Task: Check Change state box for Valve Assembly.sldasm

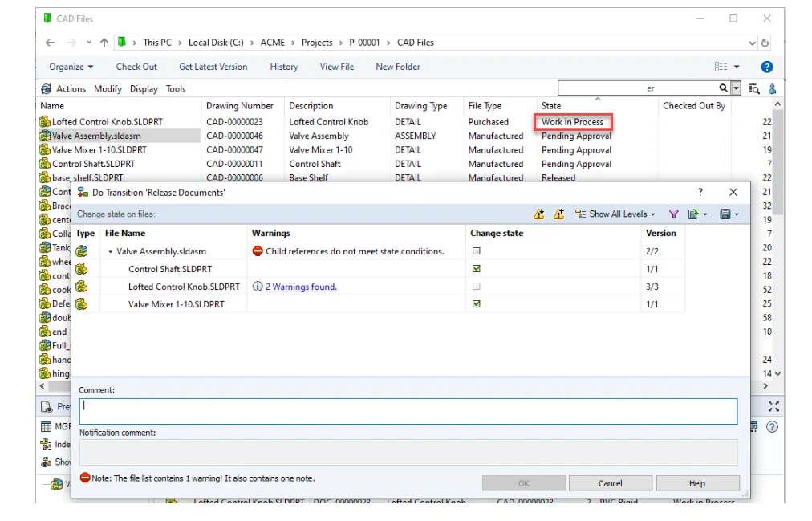Action: coord(477,251)
